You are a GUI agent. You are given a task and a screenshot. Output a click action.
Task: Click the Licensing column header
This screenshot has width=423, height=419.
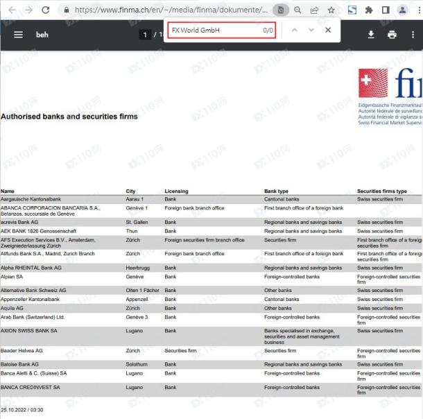(176, 191)
